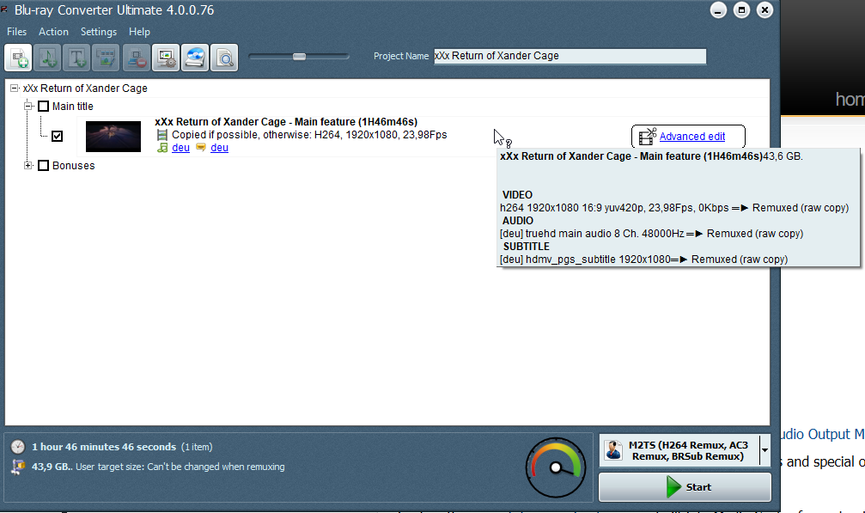Click the add audio track toolbar icon
The image size is (865, 513).
[47, 58]
